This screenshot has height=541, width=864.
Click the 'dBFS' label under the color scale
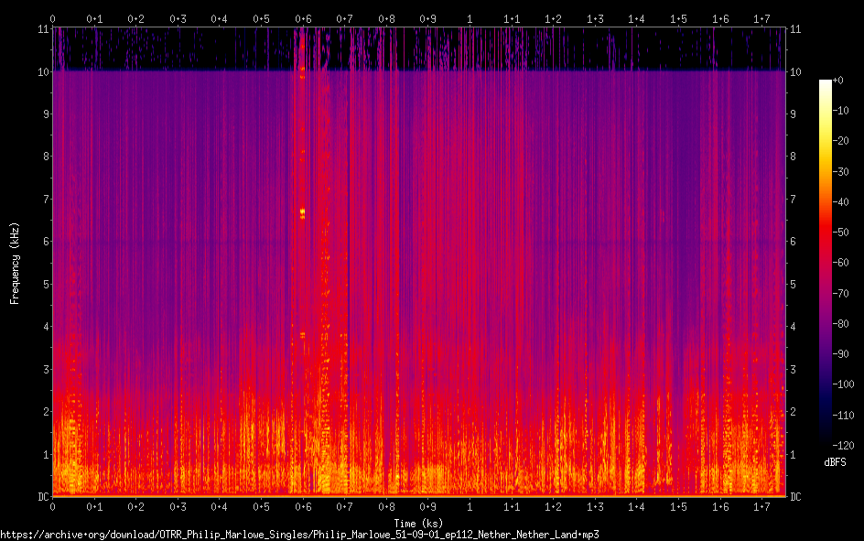tap(834, 463)
